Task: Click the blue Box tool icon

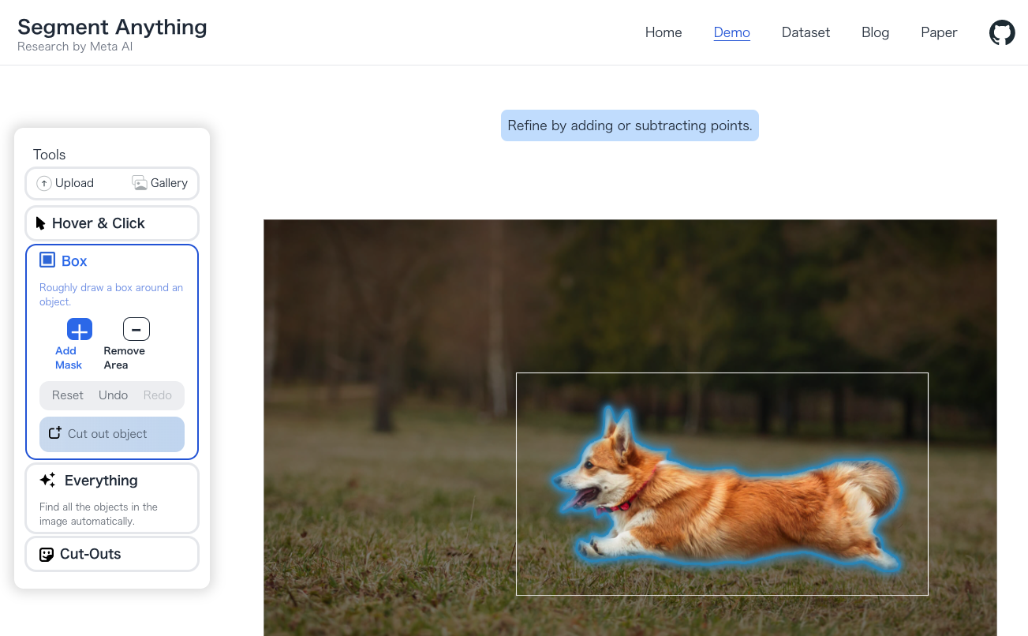Action: (47, 260)
